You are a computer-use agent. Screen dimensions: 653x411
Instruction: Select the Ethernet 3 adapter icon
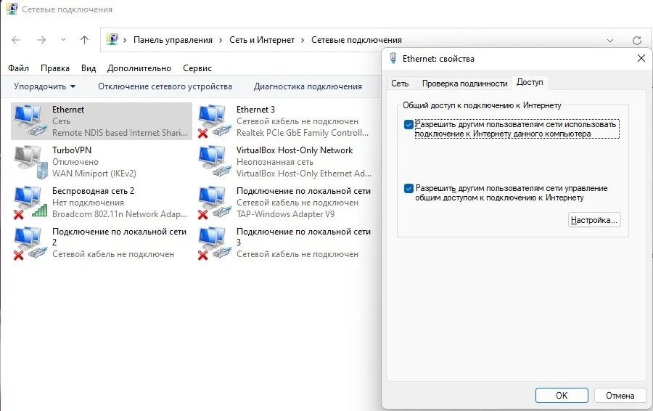(x=215, y=121)
